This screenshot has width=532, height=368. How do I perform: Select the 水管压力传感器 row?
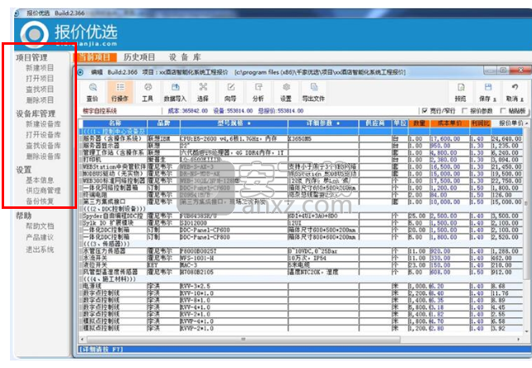(x=302, y=251)
